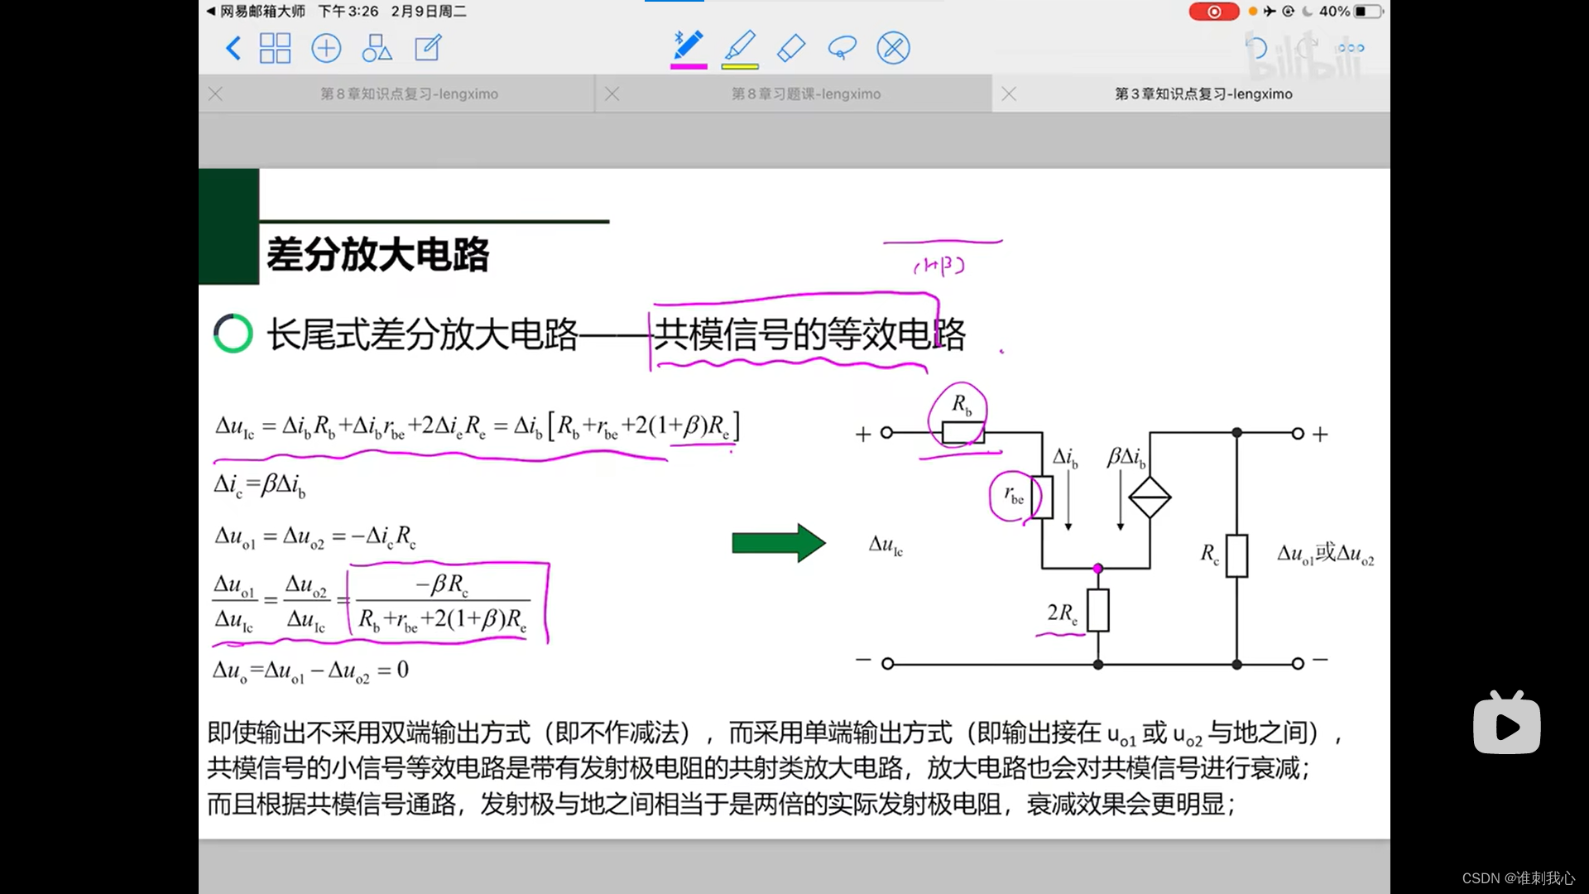The image size is (1589, 894).
Task: Tap the red screen recording indicator
Action: 1213,12
